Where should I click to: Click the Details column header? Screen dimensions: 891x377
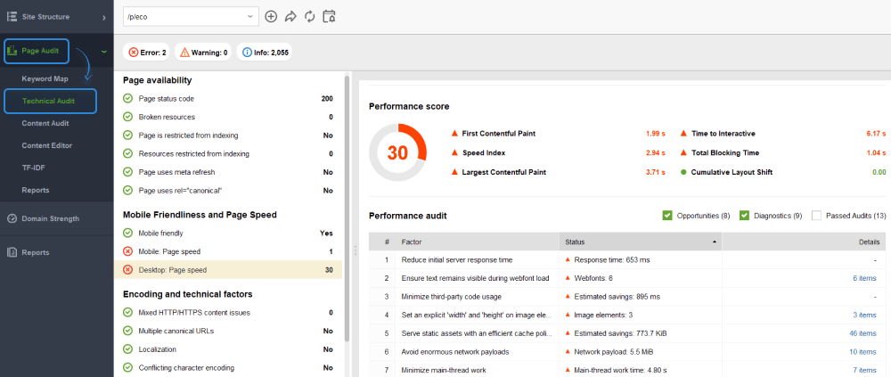pyautogui.click(x=804, y=242)
